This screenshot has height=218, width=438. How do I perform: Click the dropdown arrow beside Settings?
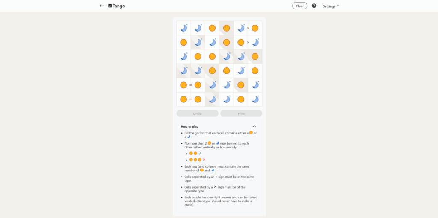pos(338,6)
